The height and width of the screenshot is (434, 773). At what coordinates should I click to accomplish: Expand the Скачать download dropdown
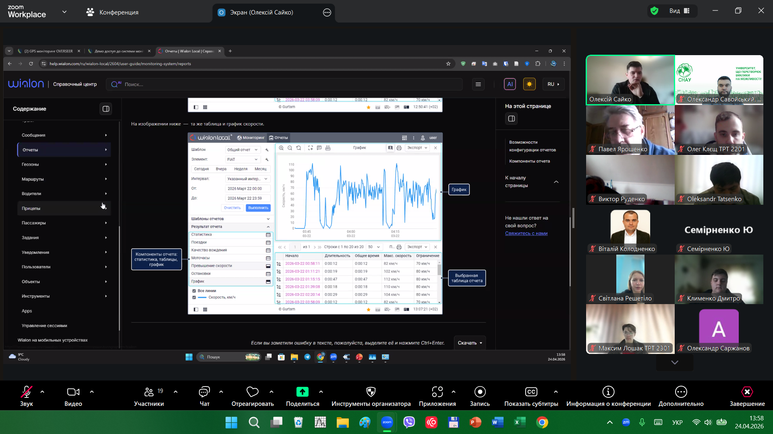(470, 343)
